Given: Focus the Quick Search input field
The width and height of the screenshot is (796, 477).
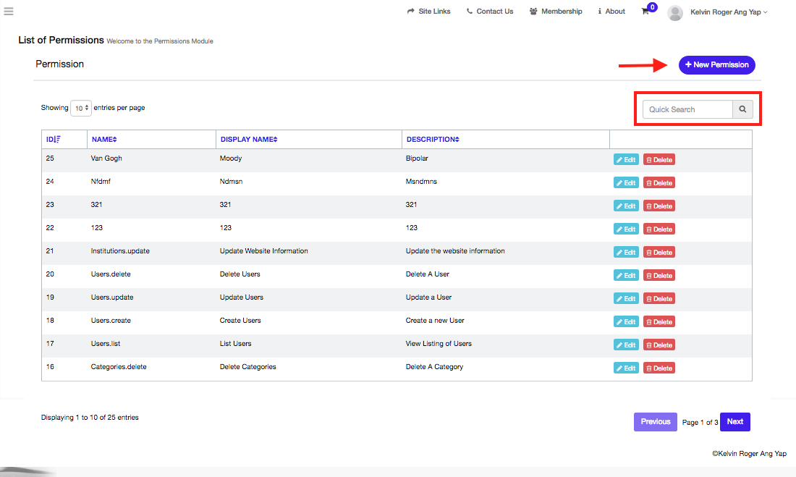Looking at the screenshot, I should [x=687, y=109].
